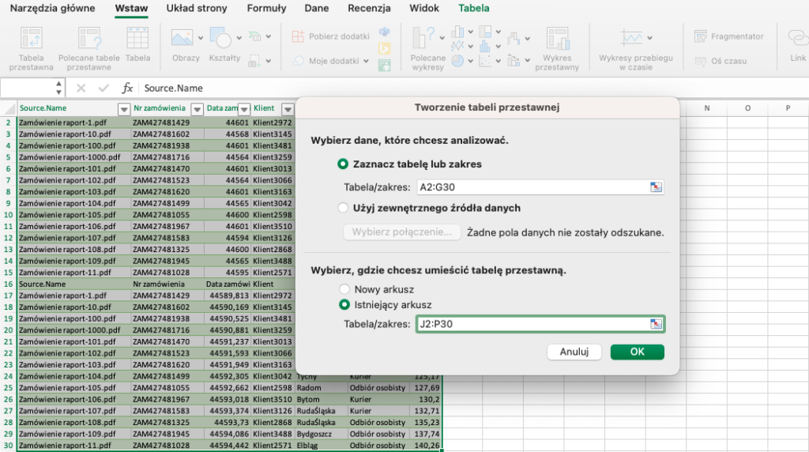Open the Układ strony tab
809x452 pixels.
[197, 9]
